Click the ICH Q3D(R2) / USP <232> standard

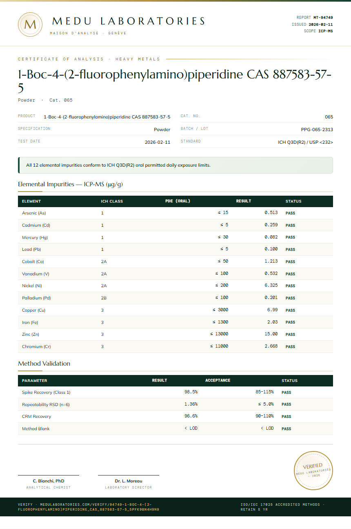(x=306, y=142)
